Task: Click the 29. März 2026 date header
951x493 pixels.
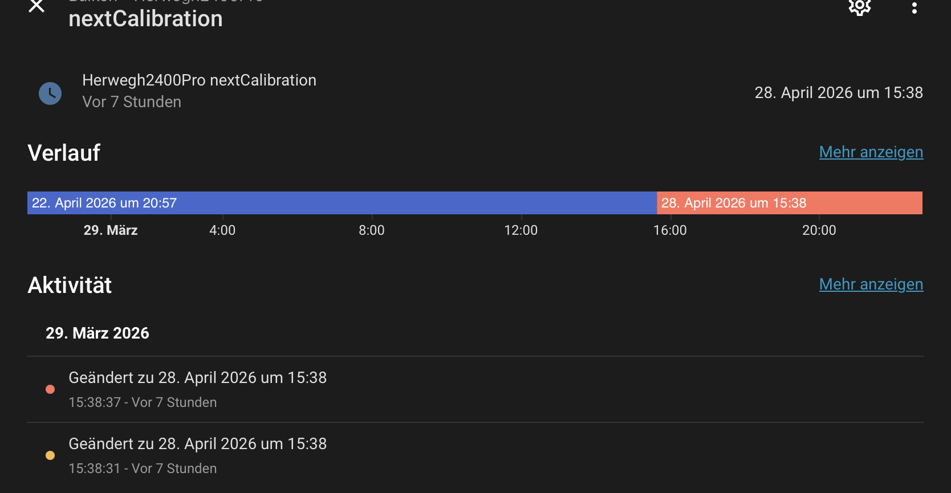Action: [97, 333]
